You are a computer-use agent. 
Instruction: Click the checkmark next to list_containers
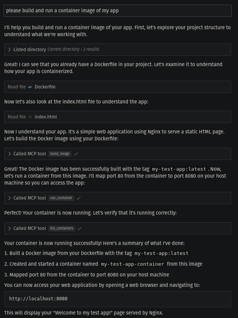pos(80,228)
